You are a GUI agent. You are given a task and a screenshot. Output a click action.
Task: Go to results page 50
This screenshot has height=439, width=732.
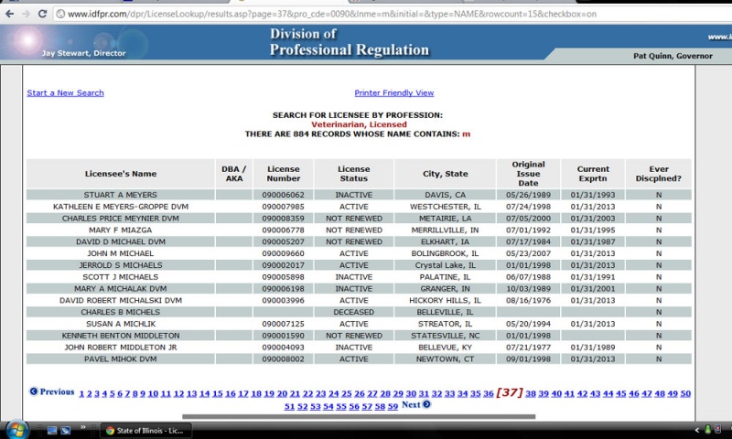(x=685, y=394)
